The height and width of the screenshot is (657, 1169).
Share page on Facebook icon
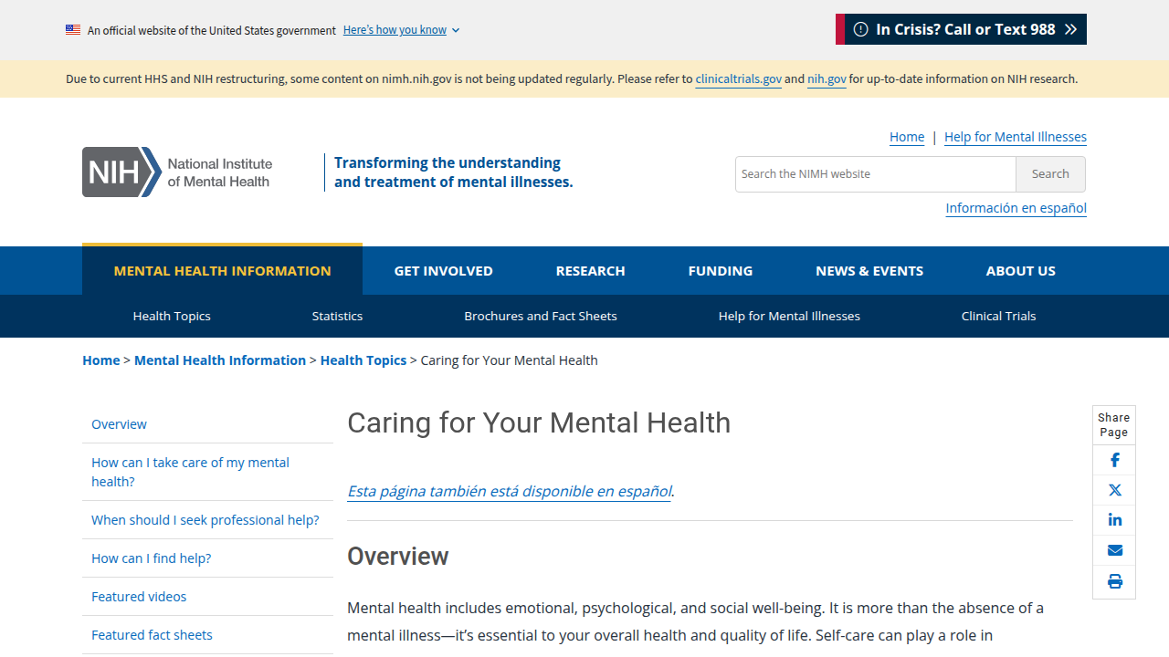(x=1114, y=460)
